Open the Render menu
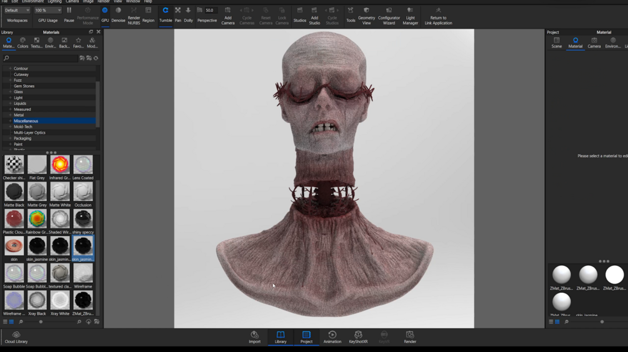Image resolution: width=628 pixels, height=352 pixels. click(103, 2)
